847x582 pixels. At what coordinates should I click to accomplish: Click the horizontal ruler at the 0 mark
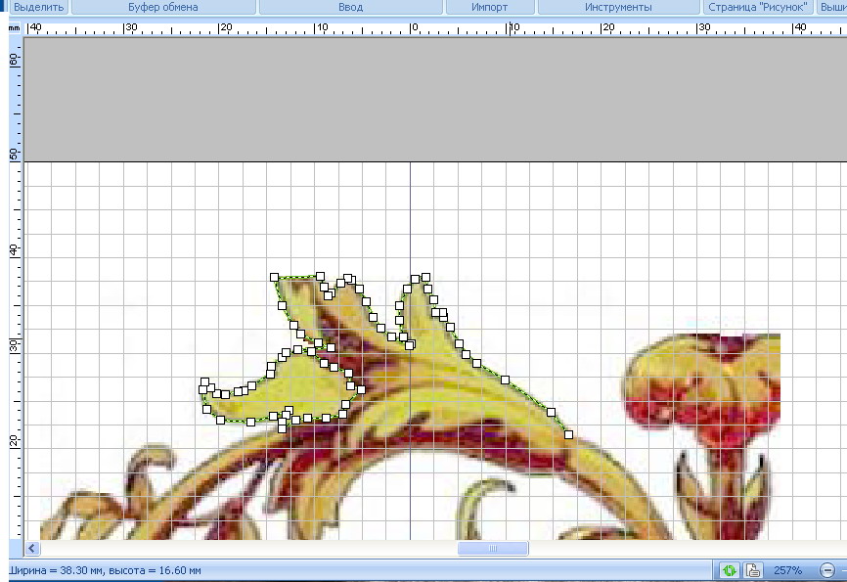[x=414, y=27]
